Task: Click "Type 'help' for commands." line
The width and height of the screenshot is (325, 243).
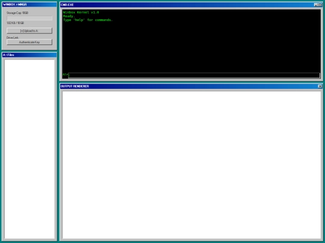Action: (x=88, y=20)
